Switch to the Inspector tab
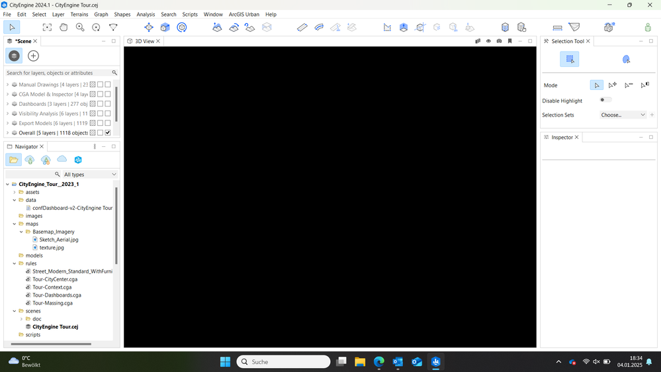661x372 pixels. point(562,137)
